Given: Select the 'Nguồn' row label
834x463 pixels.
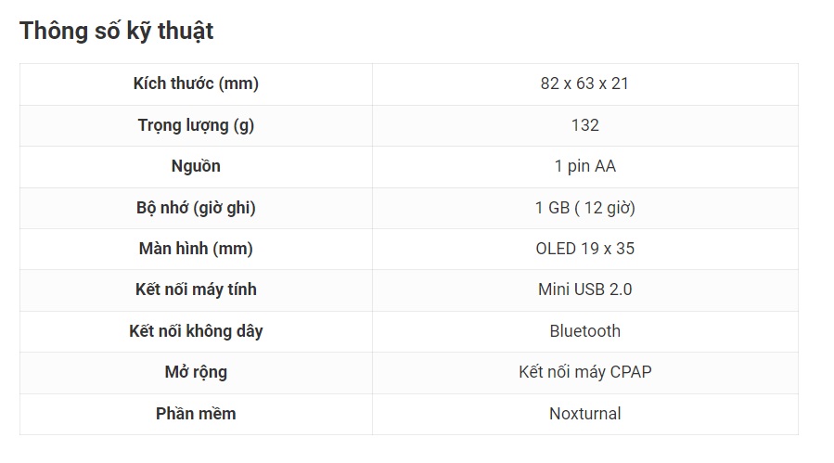Looking at the screenshot, I should pyautogui.click(x=196, y=166).
